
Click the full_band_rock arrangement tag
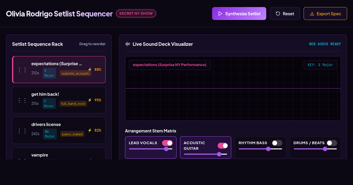[73, 104]
